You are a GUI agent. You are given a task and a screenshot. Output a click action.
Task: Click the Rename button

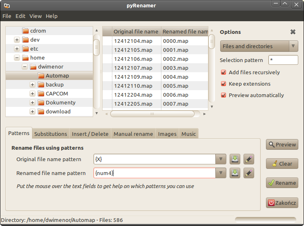coord(282,183)
